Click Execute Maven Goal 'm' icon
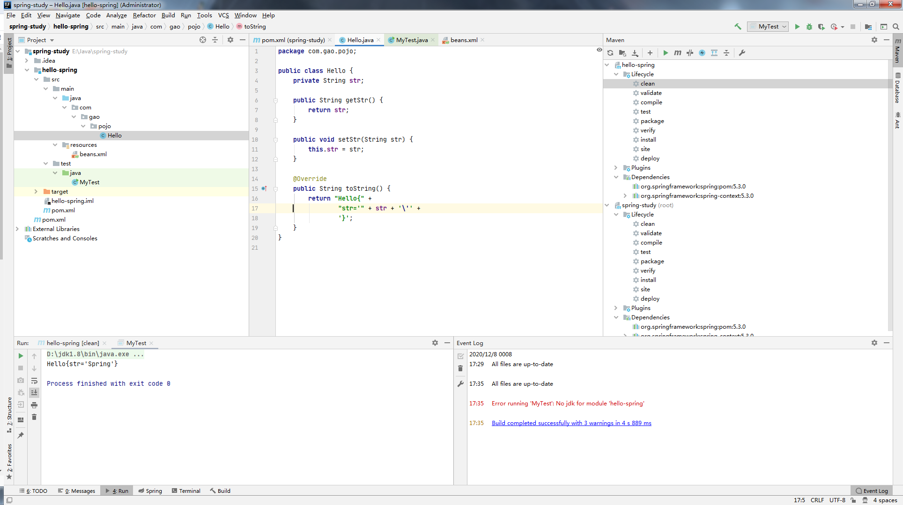The width and height of the screenshot is (903, 505). click(677, 53)
